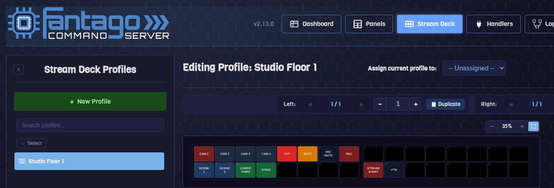Select the MIC MUTE key
The image size is (554, 188).
pos(328,154)
